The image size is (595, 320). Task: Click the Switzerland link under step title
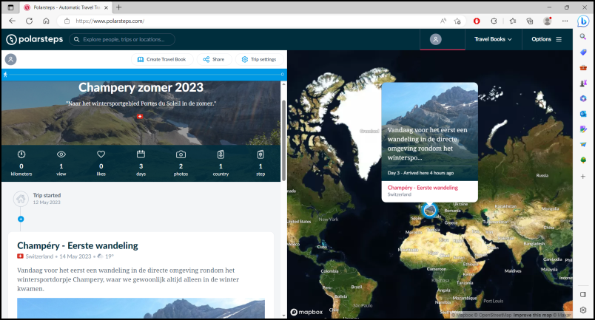39,256
